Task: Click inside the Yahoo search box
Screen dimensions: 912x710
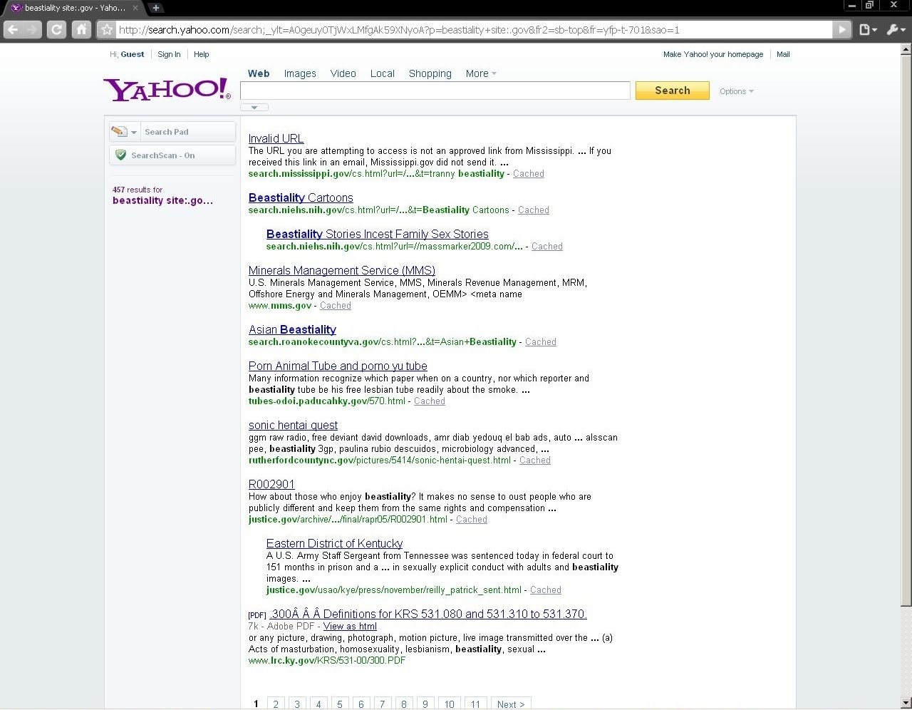Action: (x=435, y=91)
